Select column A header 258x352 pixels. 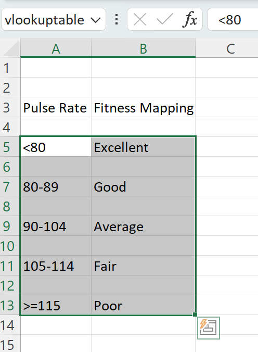pos(56,48)
